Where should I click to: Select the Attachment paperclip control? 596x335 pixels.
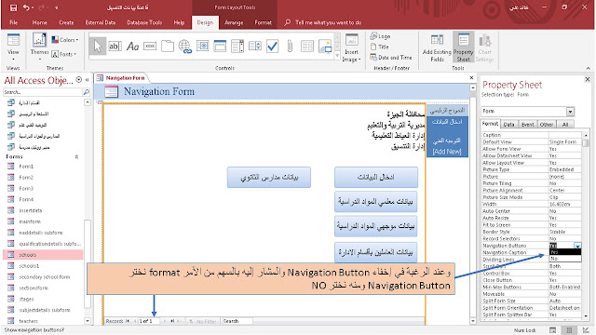point(290,47)
